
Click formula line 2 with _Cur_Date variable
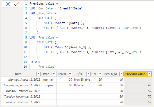click(x=56, y=8)
